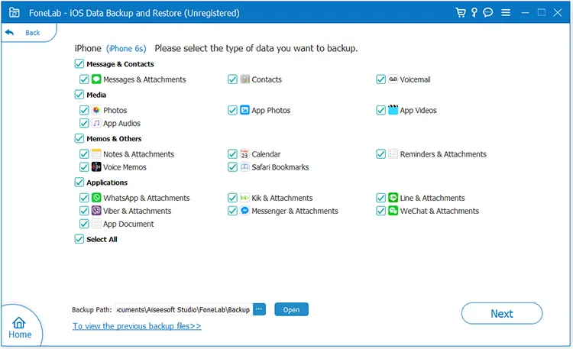Uncheck the App Videos checkbox
The width and height of the screenshot is (573, 349).
click(x=380, y=110)
